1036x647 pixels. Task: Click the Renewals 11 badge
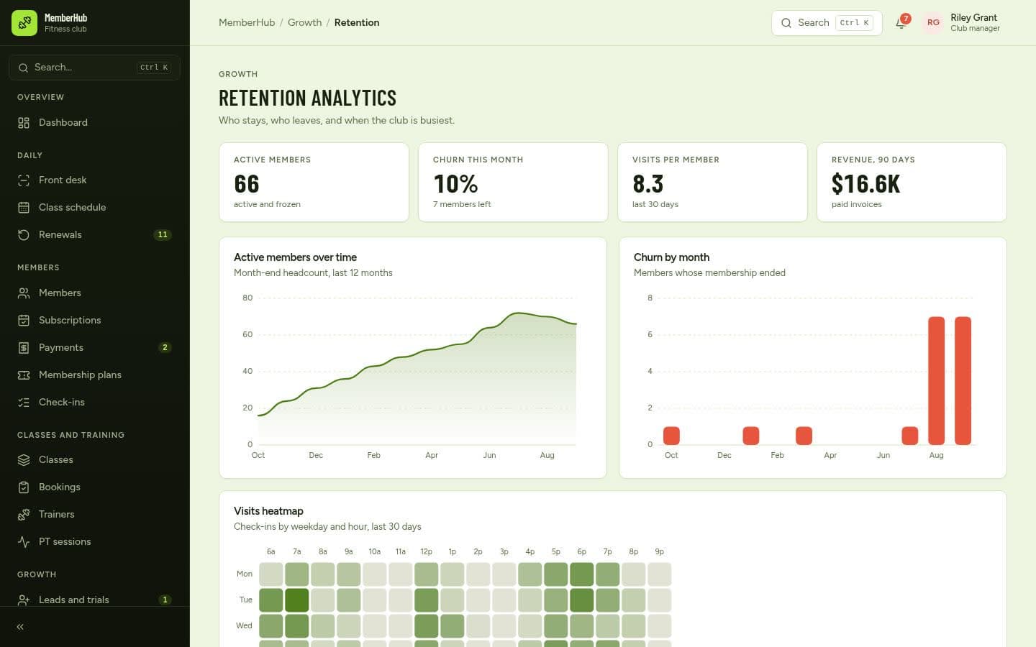tap(163, 235)
